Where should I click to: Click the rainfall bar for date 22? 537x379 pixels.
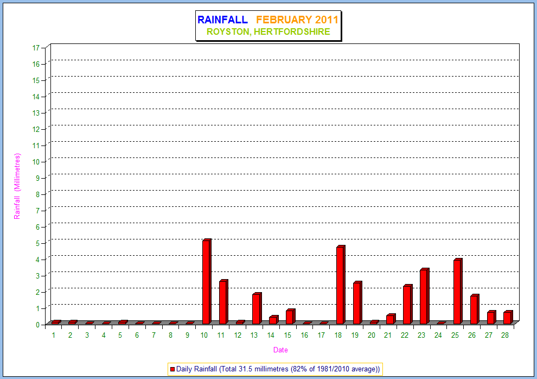tap(407, 305)
